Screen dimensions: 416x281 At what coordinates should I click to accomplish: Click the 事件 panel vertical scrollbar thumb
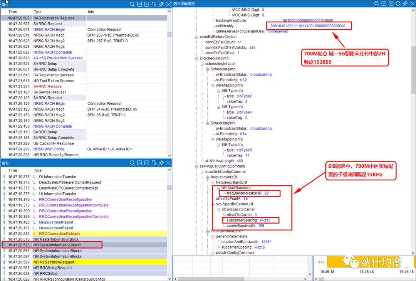pyautogui.click(x=169, y=35)
